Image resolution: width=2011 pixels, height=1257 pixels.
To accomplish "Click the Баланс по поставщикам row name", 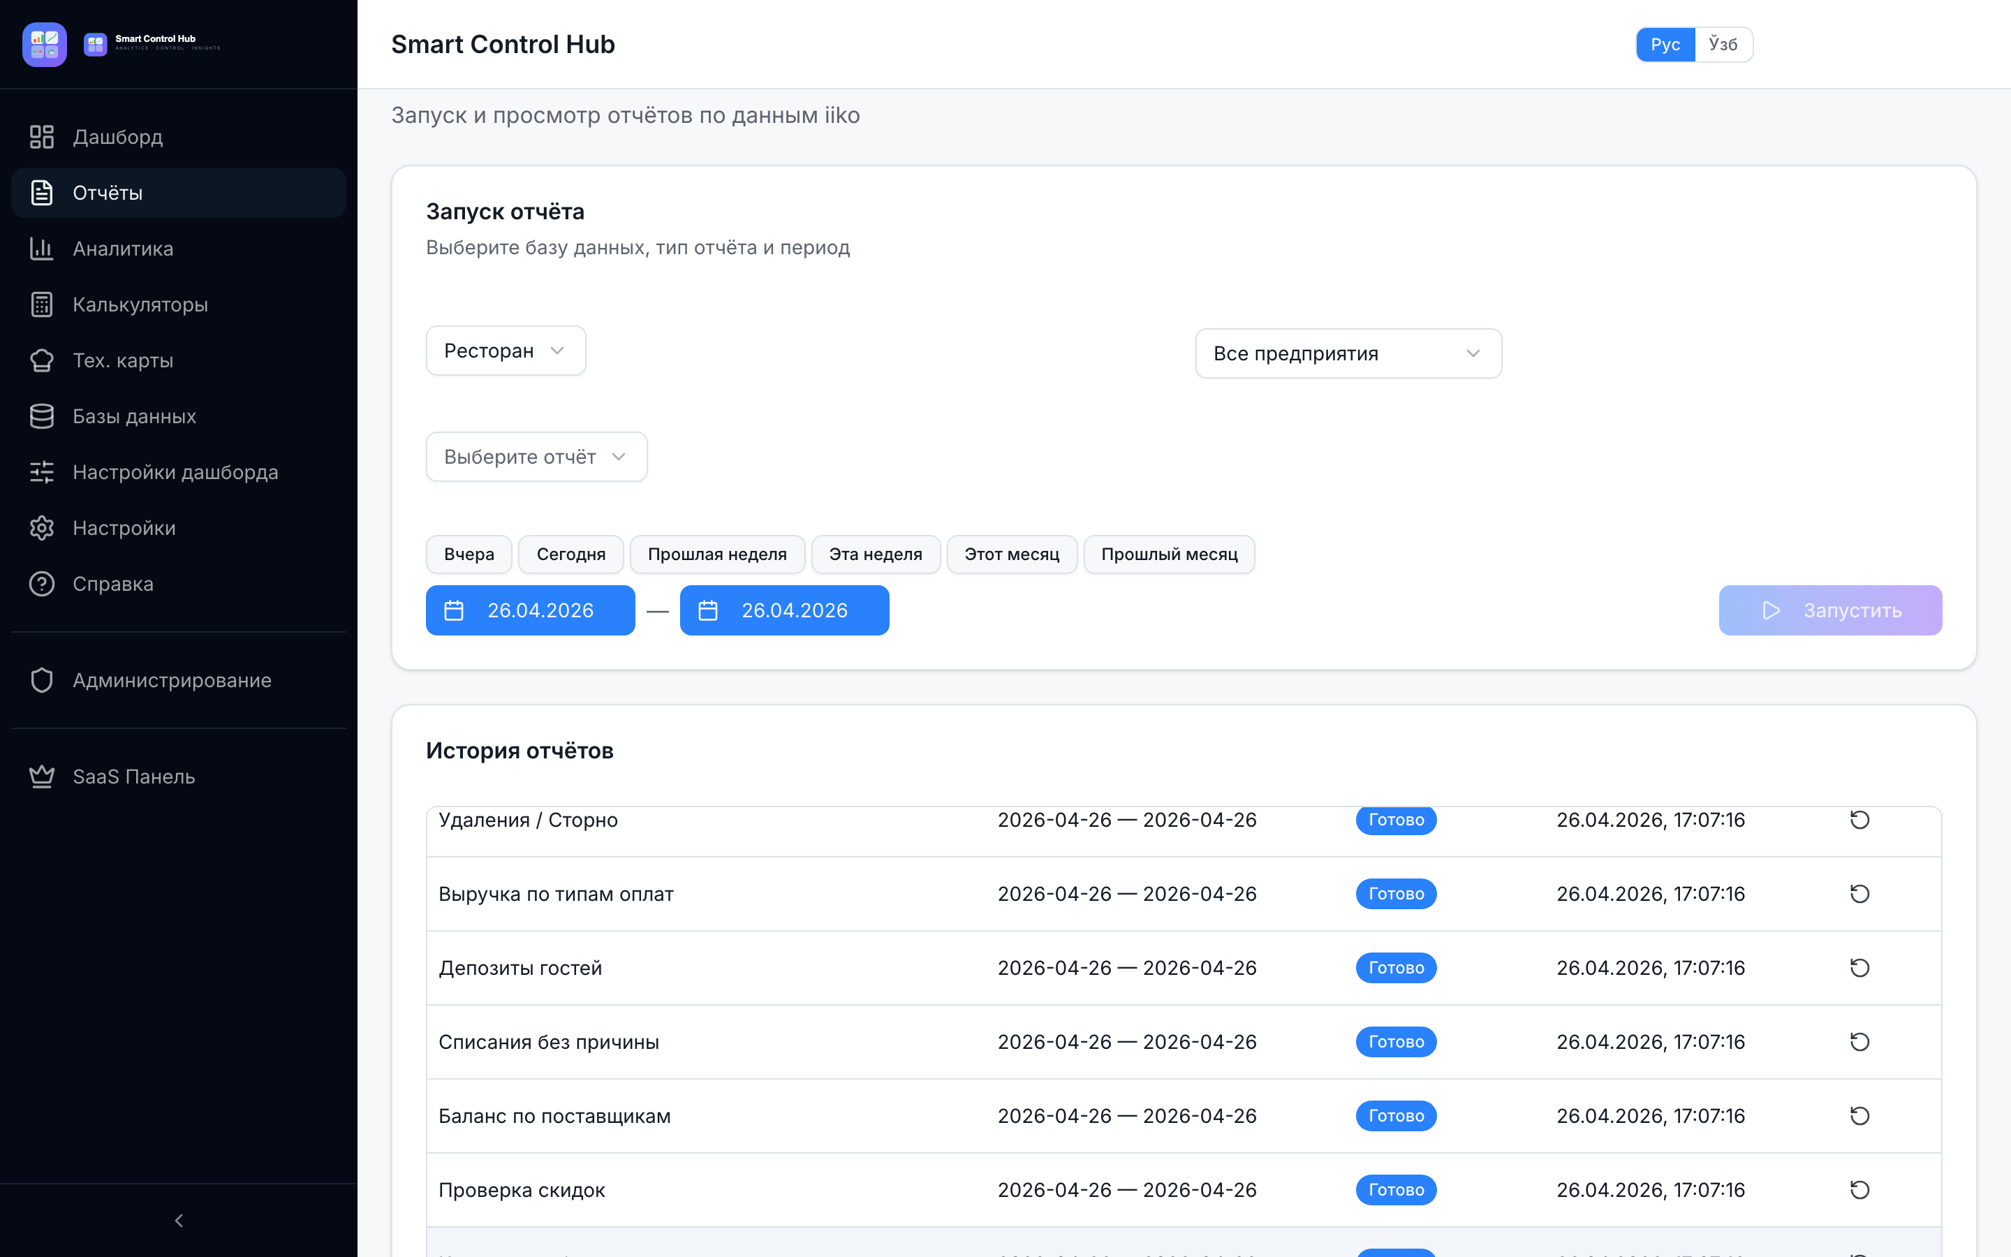I will [x=554, y=1116].
